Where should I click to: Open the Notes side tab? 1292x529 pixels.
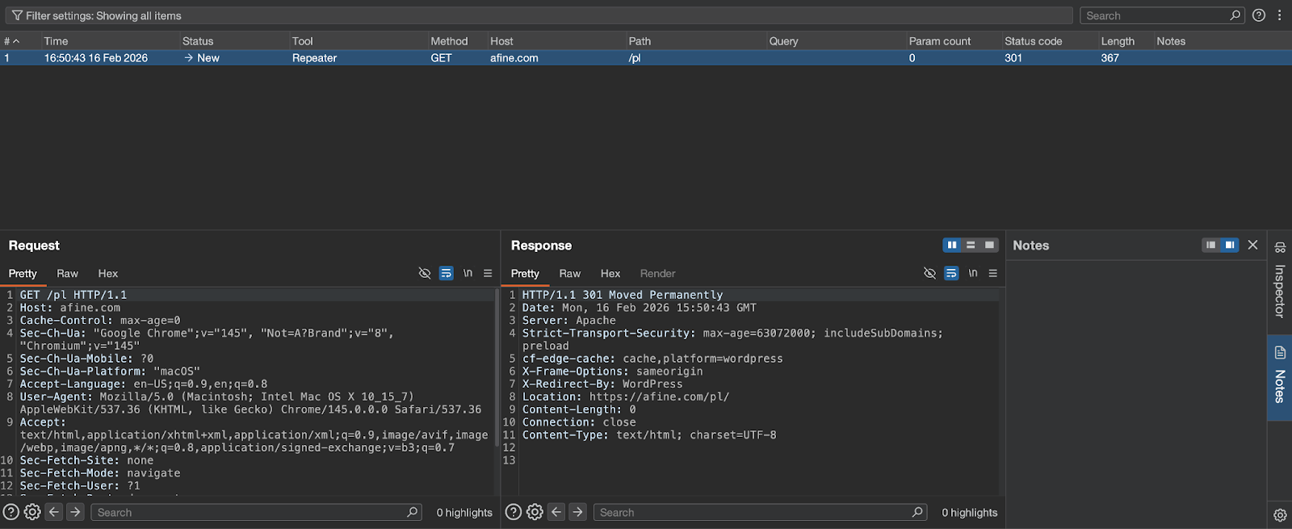(1280, 377)
